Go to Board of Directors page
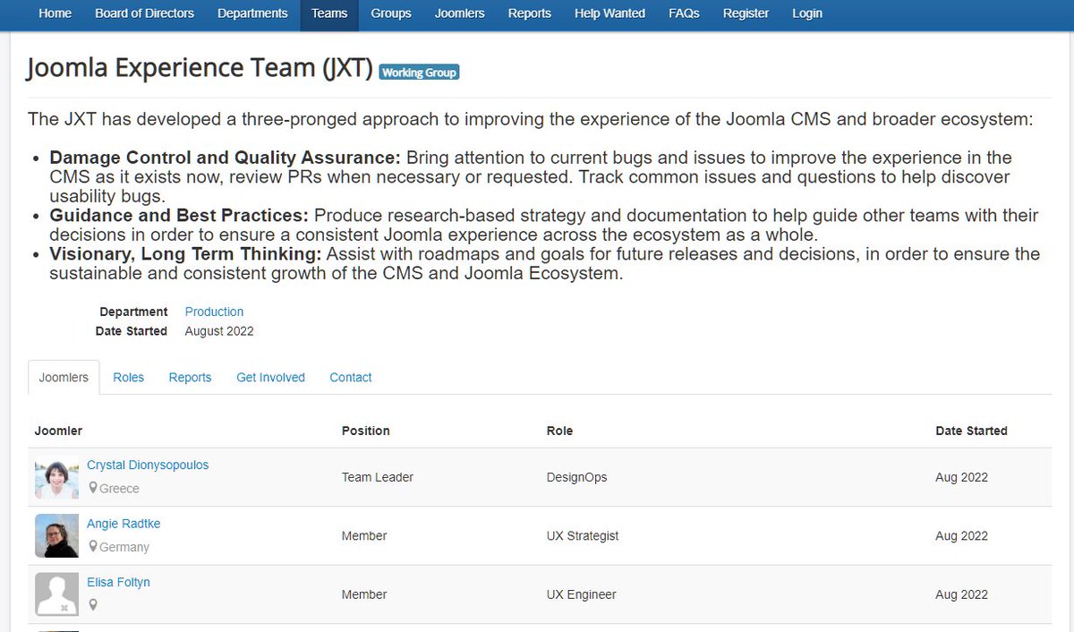The width and height of the screenshot is (1074, 632). point(145,13)
